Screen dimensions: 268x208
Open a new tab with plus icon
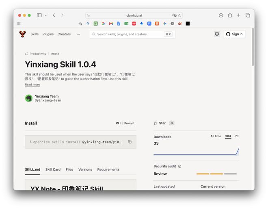tap(239, 15)
